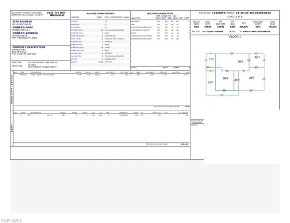Click the upper FEP label in sketch
This screenshot has height=223, width=290.
(x=212, y=59)
